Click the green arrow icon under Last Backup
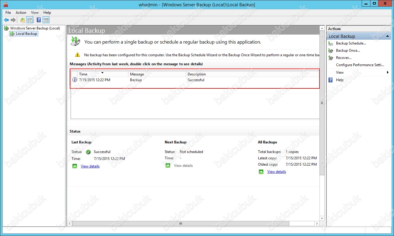 point(75,166)
